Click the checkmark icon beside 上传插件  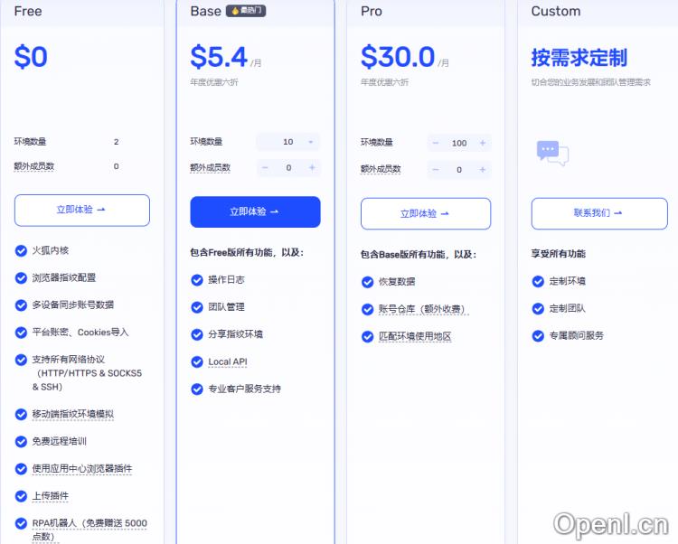tap(21, 495)
